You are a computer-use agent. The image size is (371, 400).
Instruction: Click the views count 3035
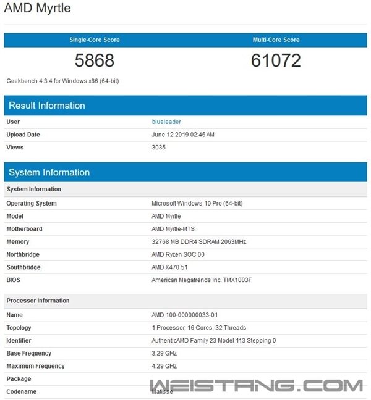click(159, 148)
